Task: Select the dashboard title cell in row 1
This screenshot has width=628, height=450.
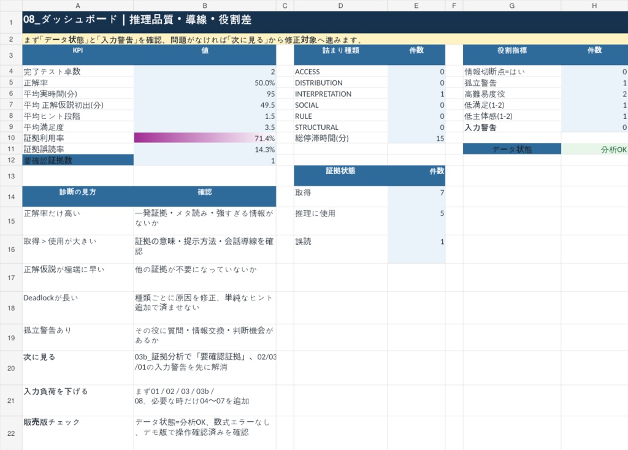Action: (325, 22)
